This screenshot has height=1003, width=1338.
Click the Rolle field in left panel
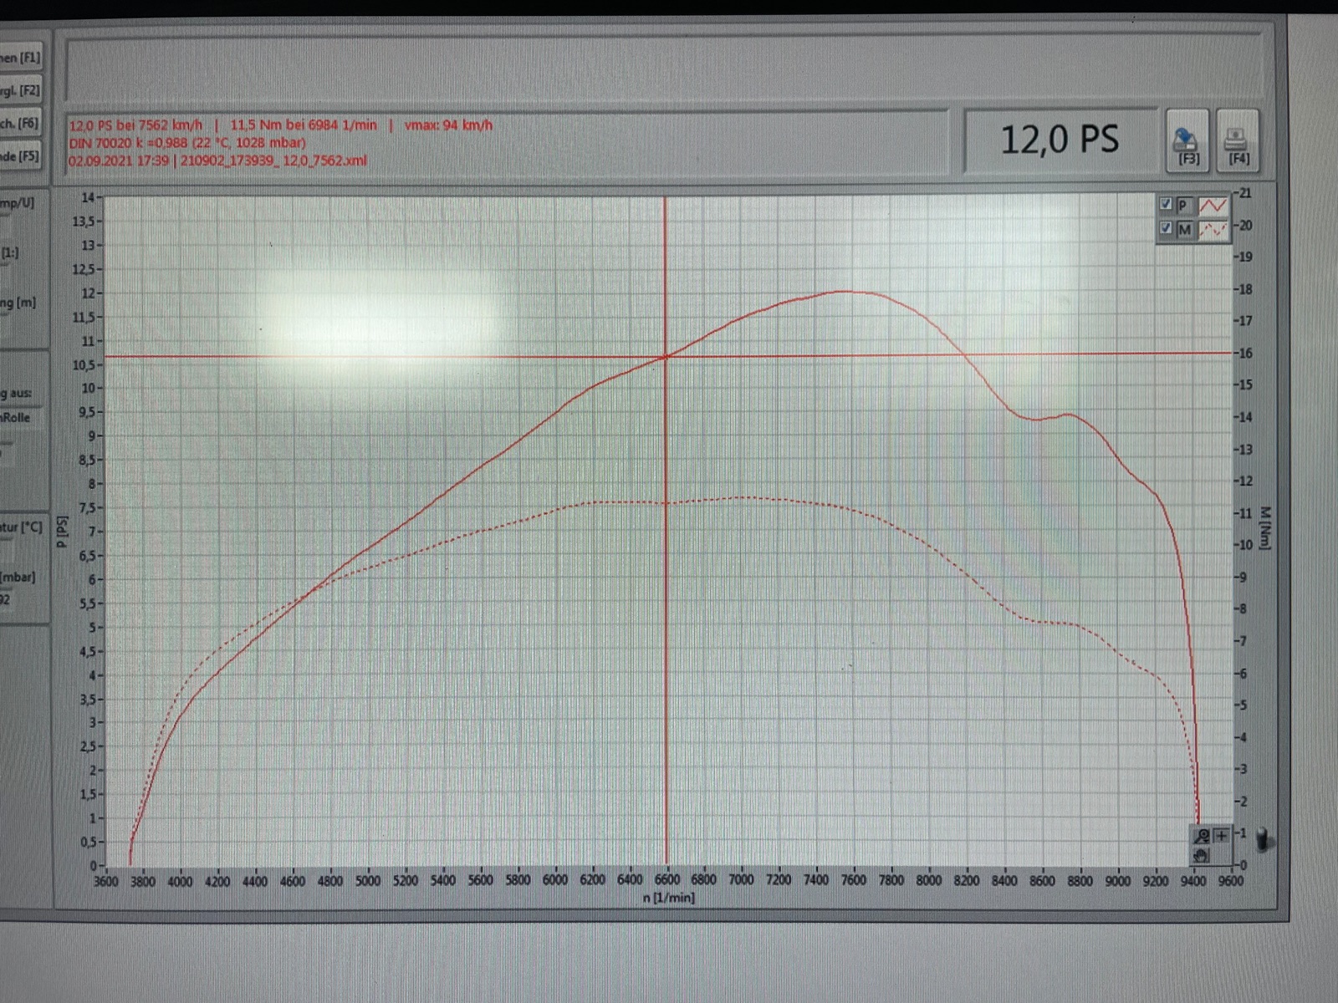tap(18, 418)
